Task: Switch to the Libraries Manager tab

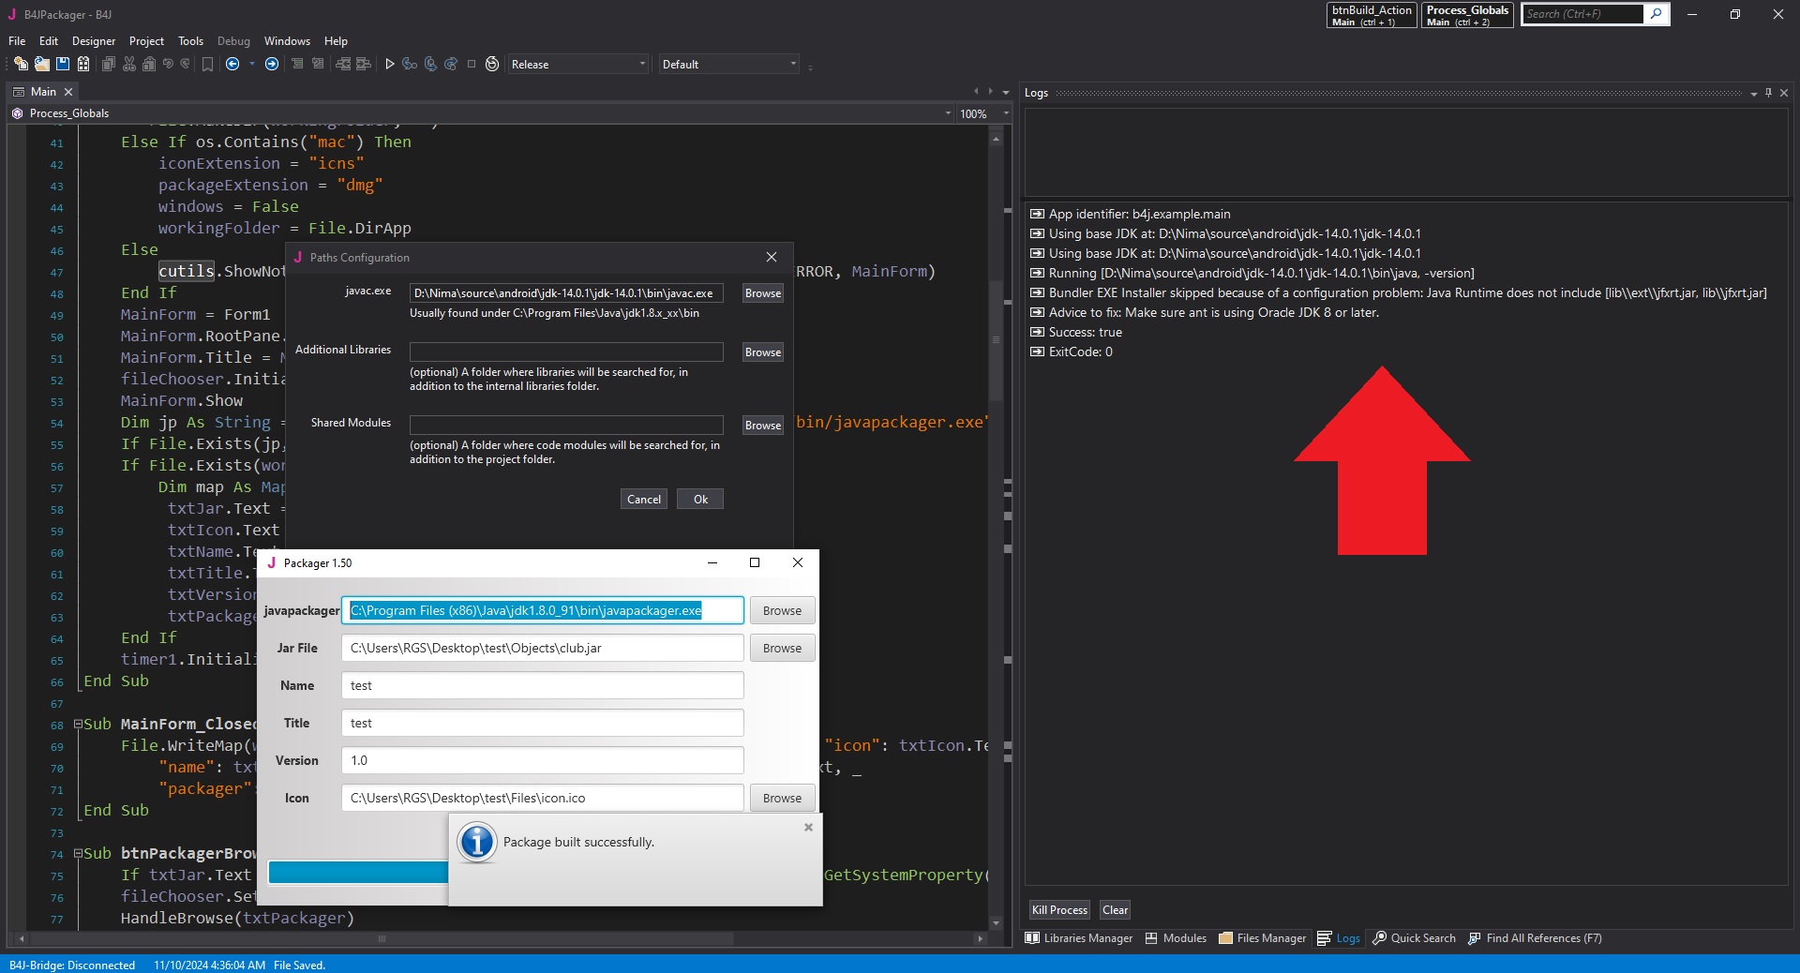Action: pos(1078,938)
